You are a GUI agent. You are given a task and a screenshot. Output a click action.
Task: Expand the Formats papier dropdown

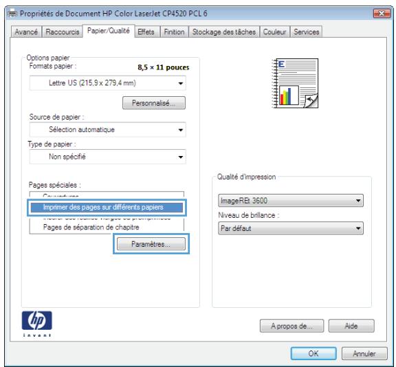pyautogui.click(x=107, y=83)
